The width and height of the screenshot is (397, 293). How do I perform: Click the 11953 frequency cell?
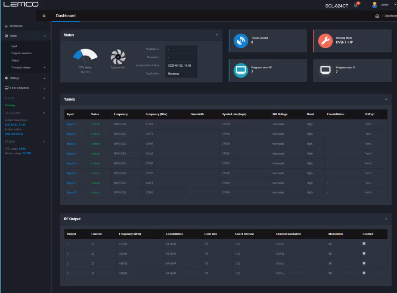tap(149, 124)
